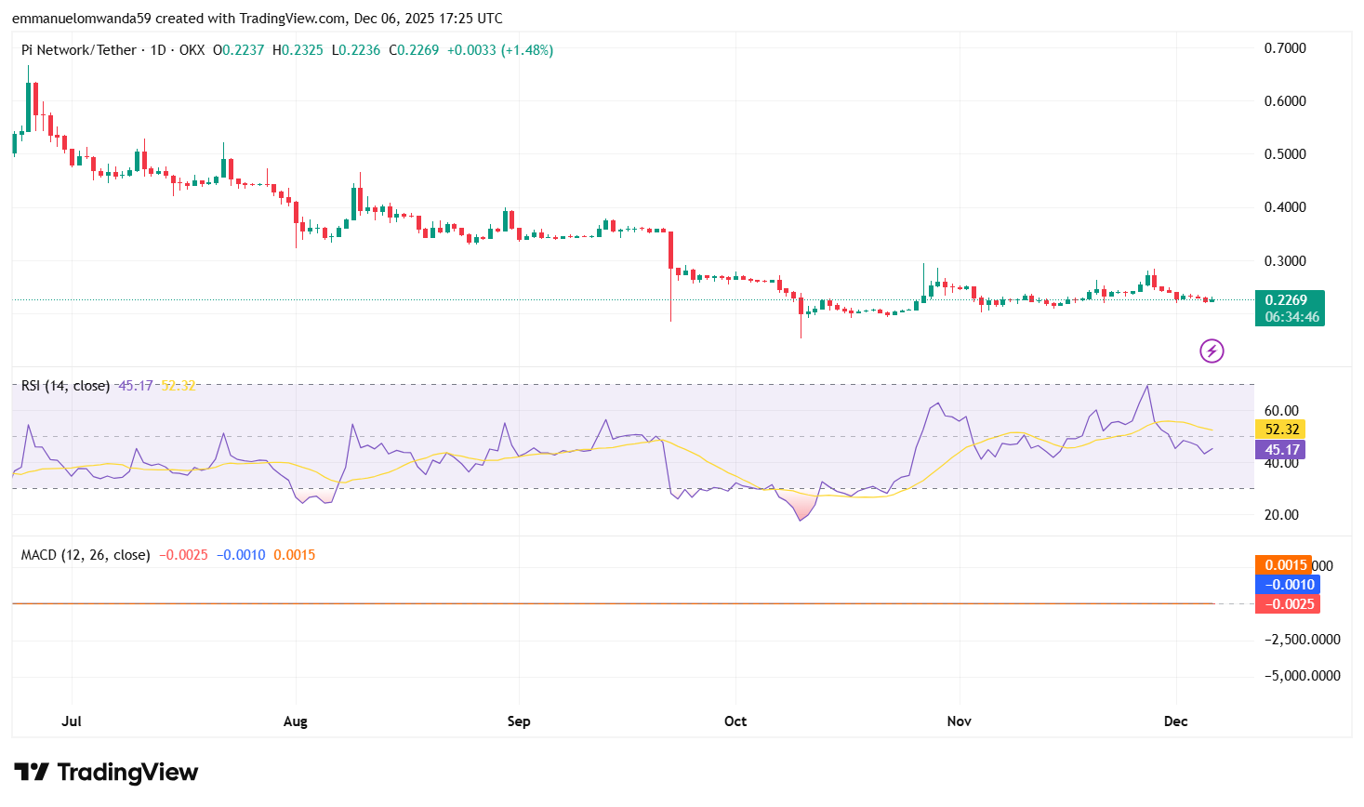Select the Dec label on the time axis

1175,721
